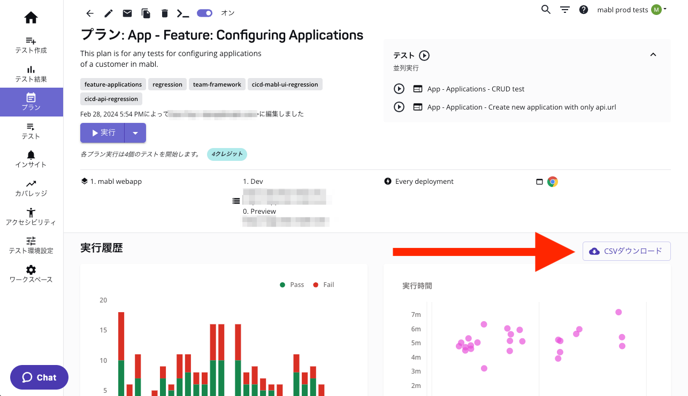The height and width of the screenshot is (396, 688).
Task: Click the regression tag
Action: coord(167,84)
